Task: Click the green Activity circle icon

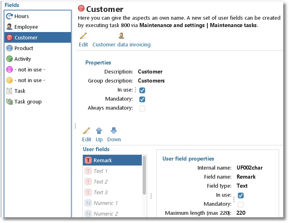Action: [9, 59]
